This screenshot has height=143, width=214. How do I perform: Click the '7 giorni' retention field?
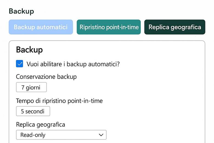[x=31, y=87]
